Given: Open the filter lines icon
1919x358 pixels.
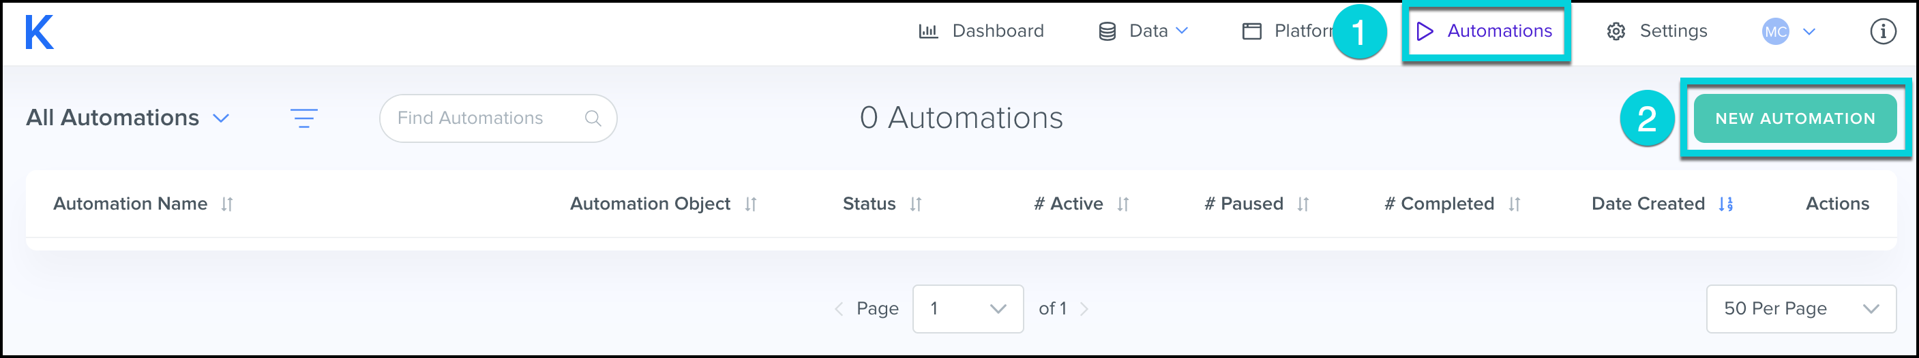Looking at the screenshot, I should (x=304, y=118).
